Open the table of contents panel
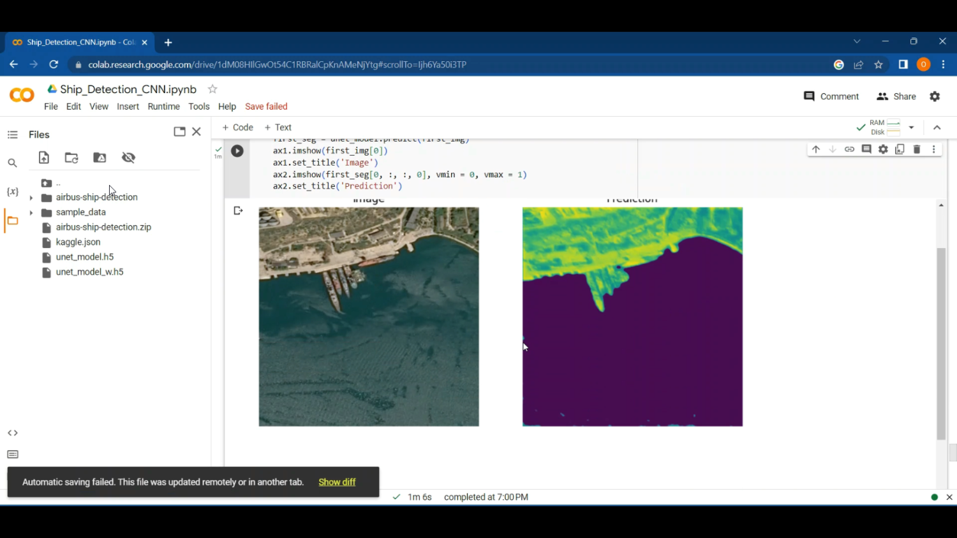The width and height of the screenshot is (957, 538). pyautogui.click(x=12, y=134)
